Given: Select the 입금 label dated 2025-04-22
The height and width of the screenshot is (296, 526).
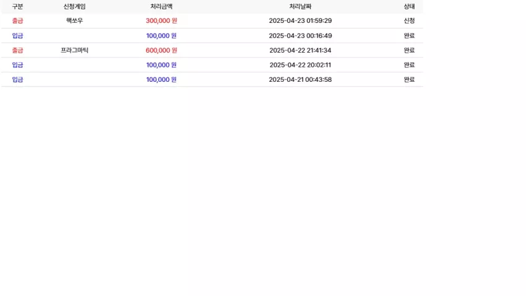Looking at the screenshot, I should coord(17,65).
